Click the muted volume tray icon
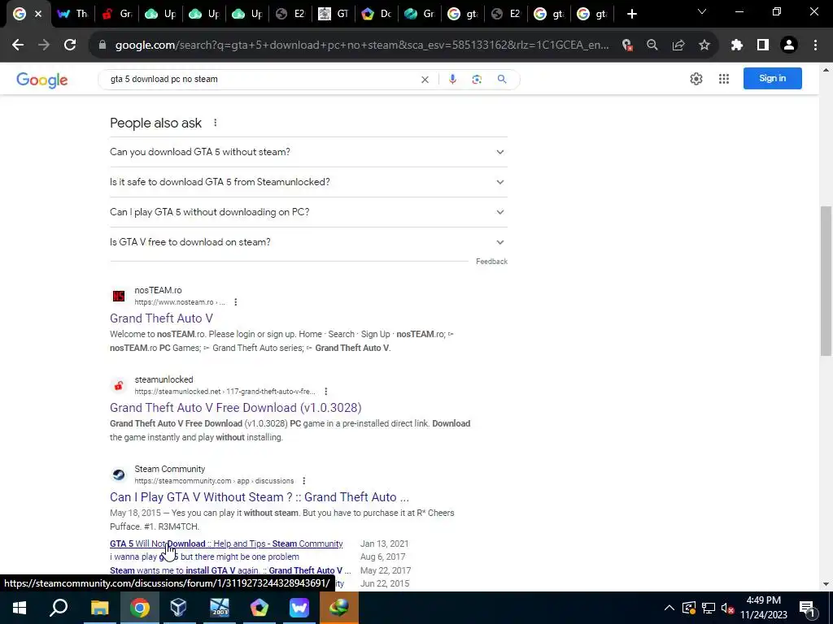The image size is (833, 624). (x=728, y=608)
